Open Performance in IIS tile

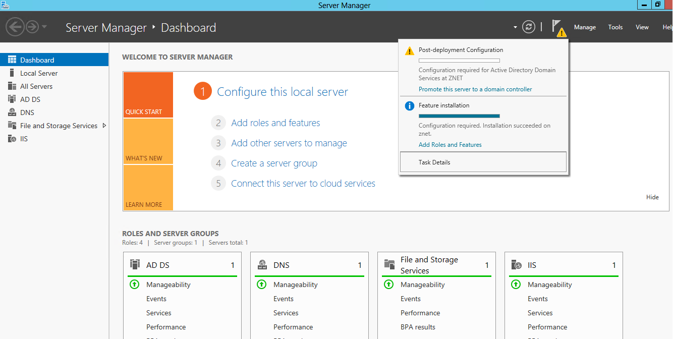click(547, 327)
